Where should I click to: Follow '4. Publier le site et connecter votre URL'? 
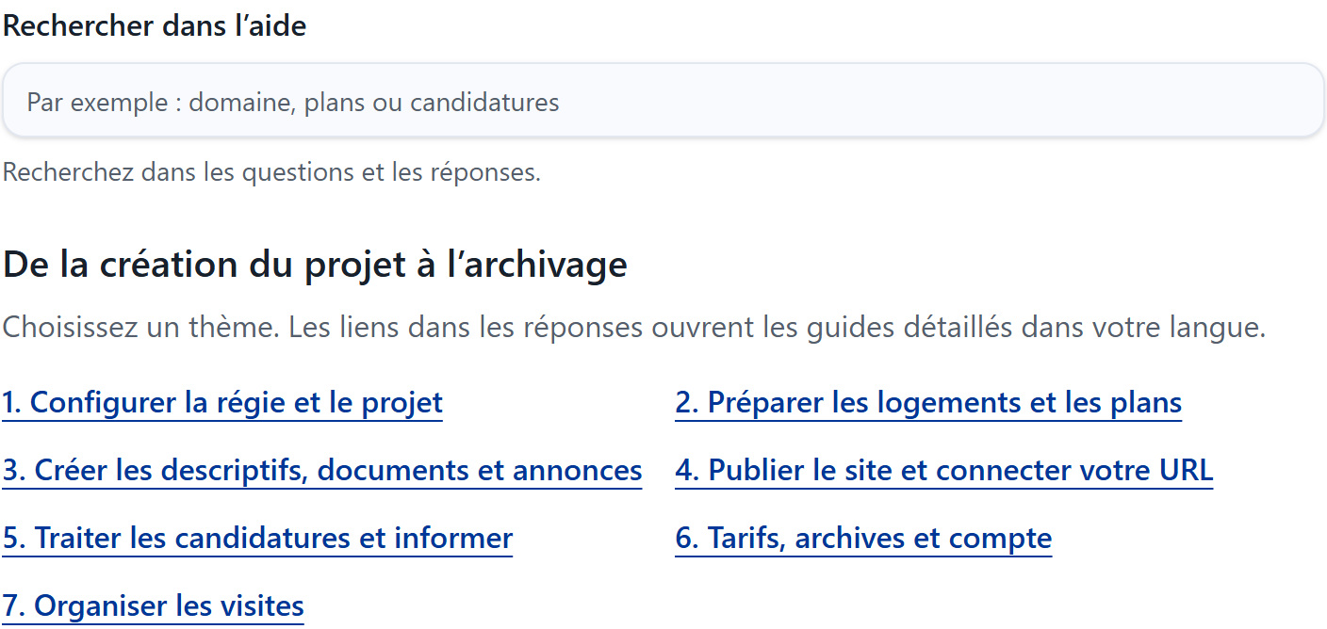pos(944,471)
